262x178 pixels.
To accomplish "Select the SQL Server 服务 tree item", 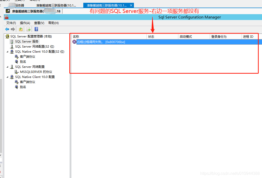I will [x=27, y=42].
